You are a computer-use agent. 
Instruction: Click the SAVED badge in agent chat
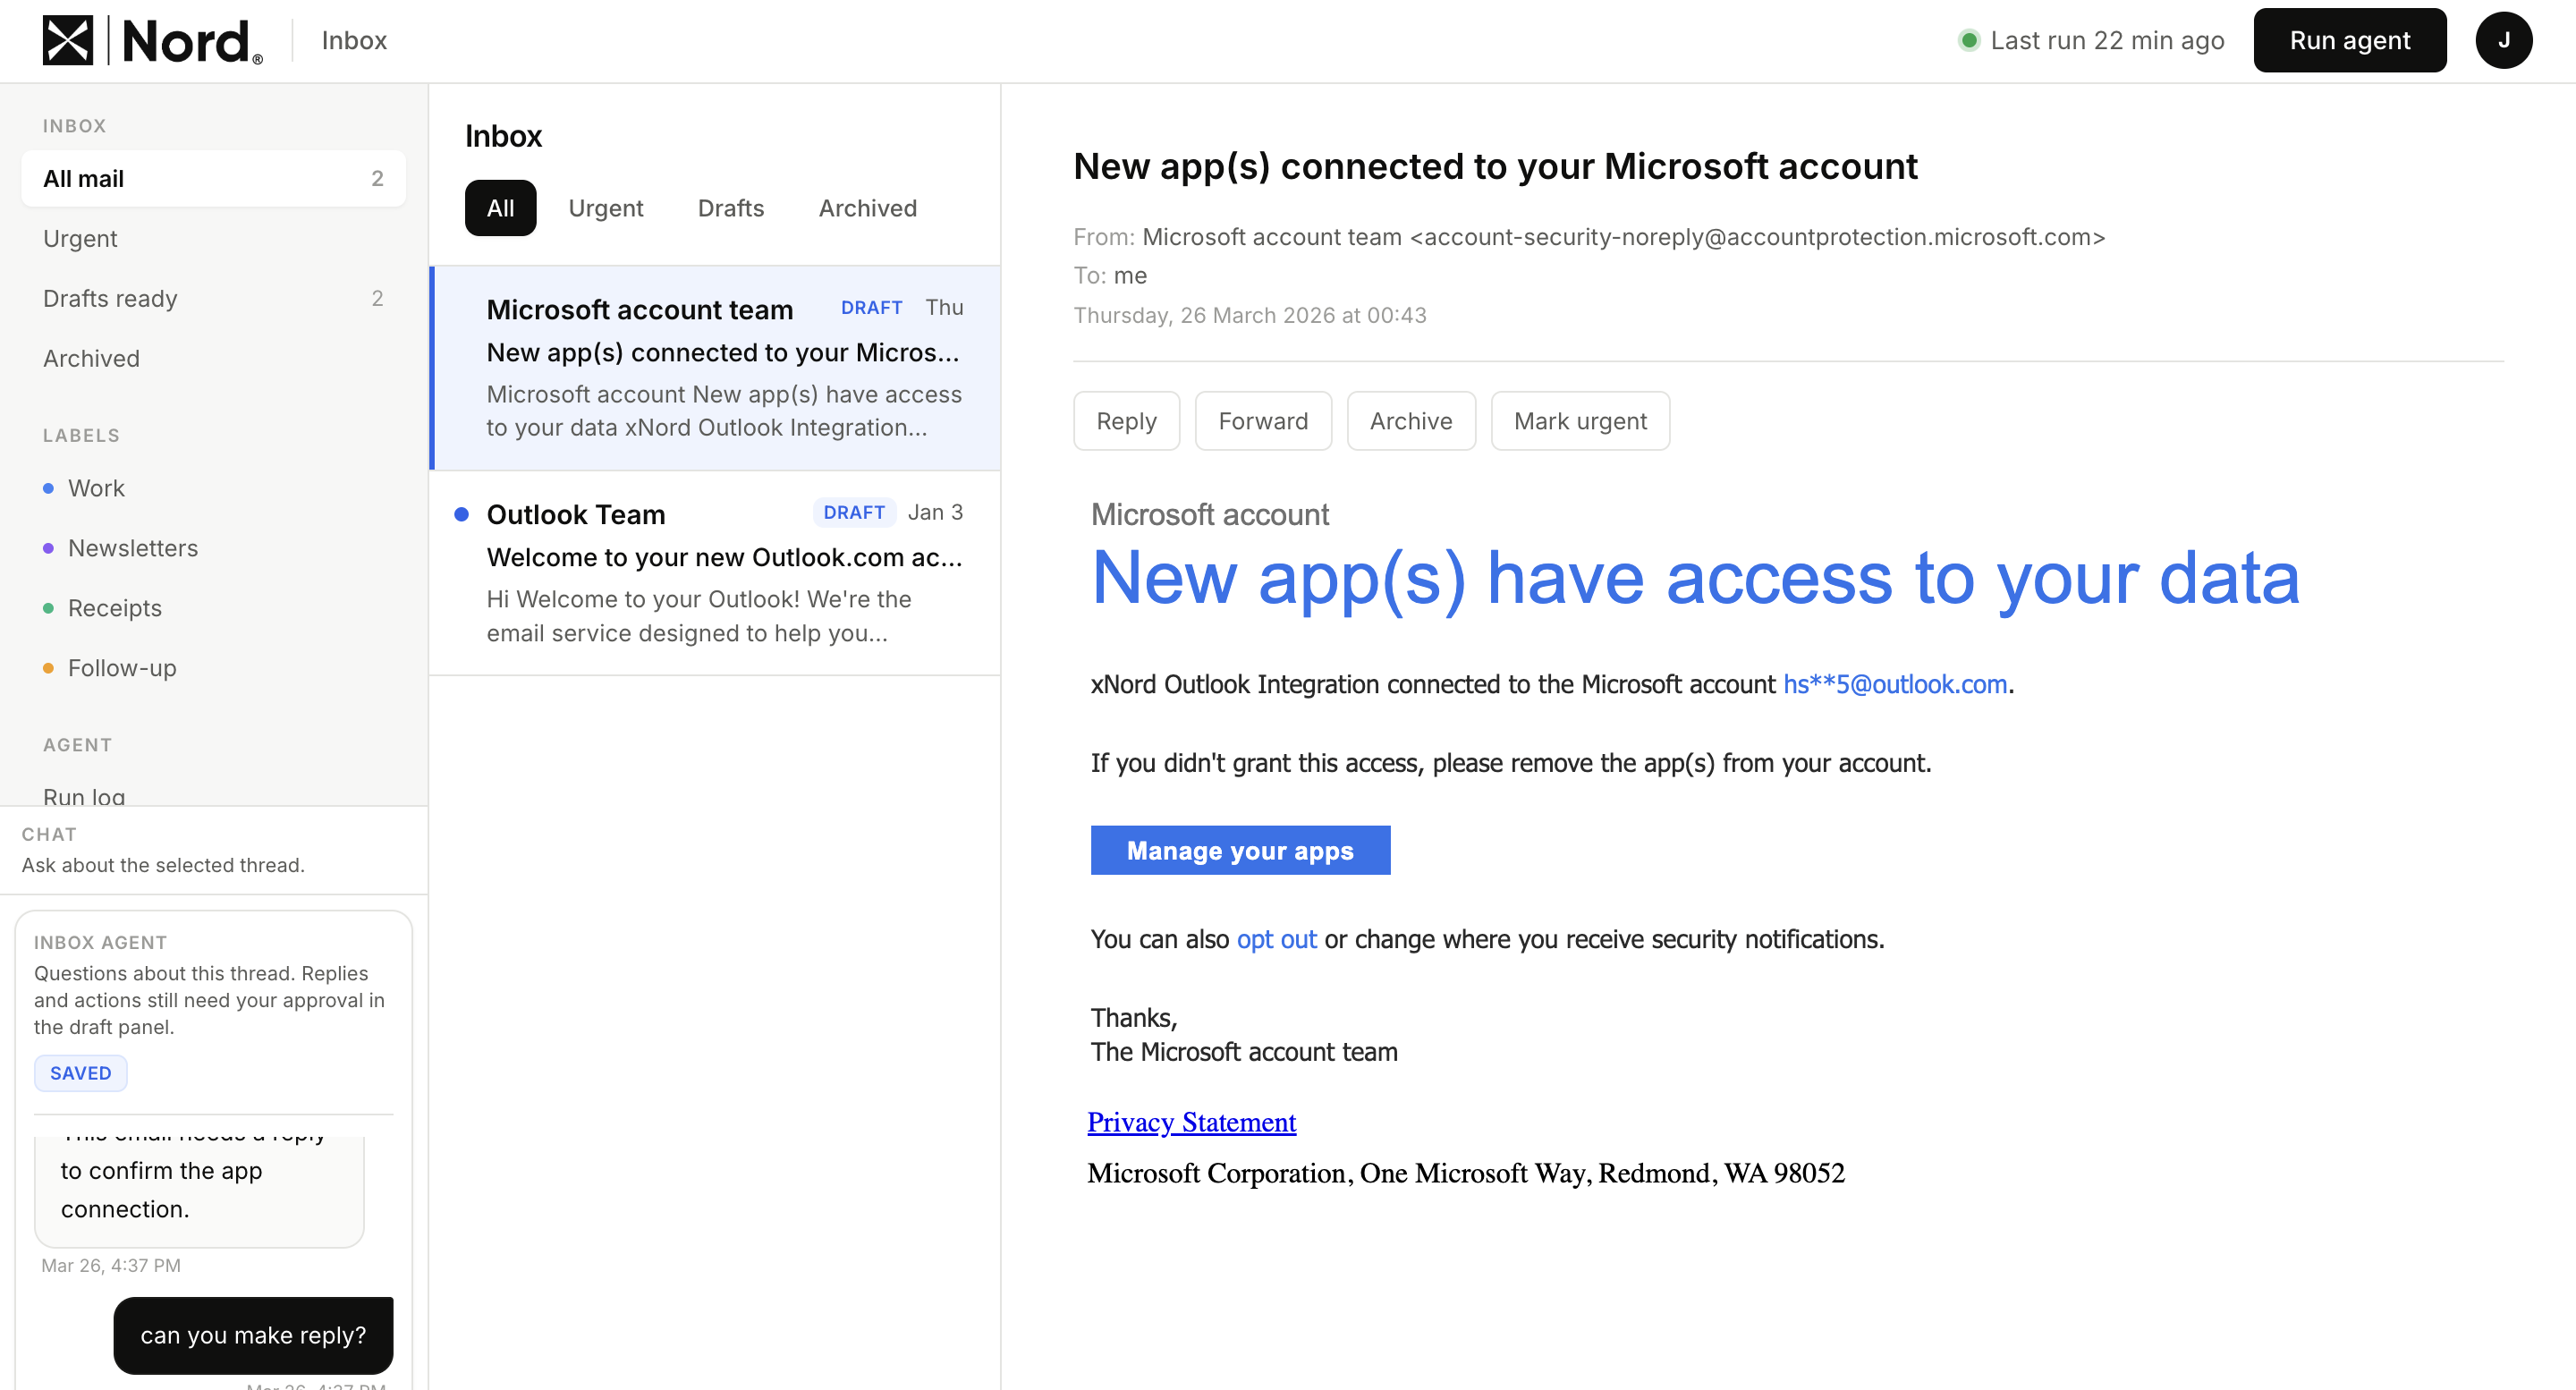click(x=81, y=1073)
